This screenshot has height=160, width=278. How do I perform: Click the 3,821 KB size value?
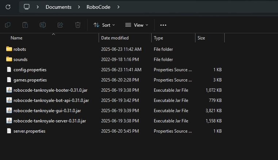point(214,111)
